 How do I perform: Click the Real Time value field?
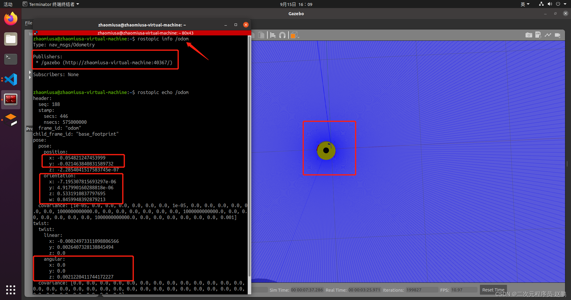click(364, 290)
